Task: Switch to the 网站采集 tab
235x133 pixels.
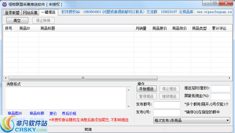Action: (x=30, y=13)
